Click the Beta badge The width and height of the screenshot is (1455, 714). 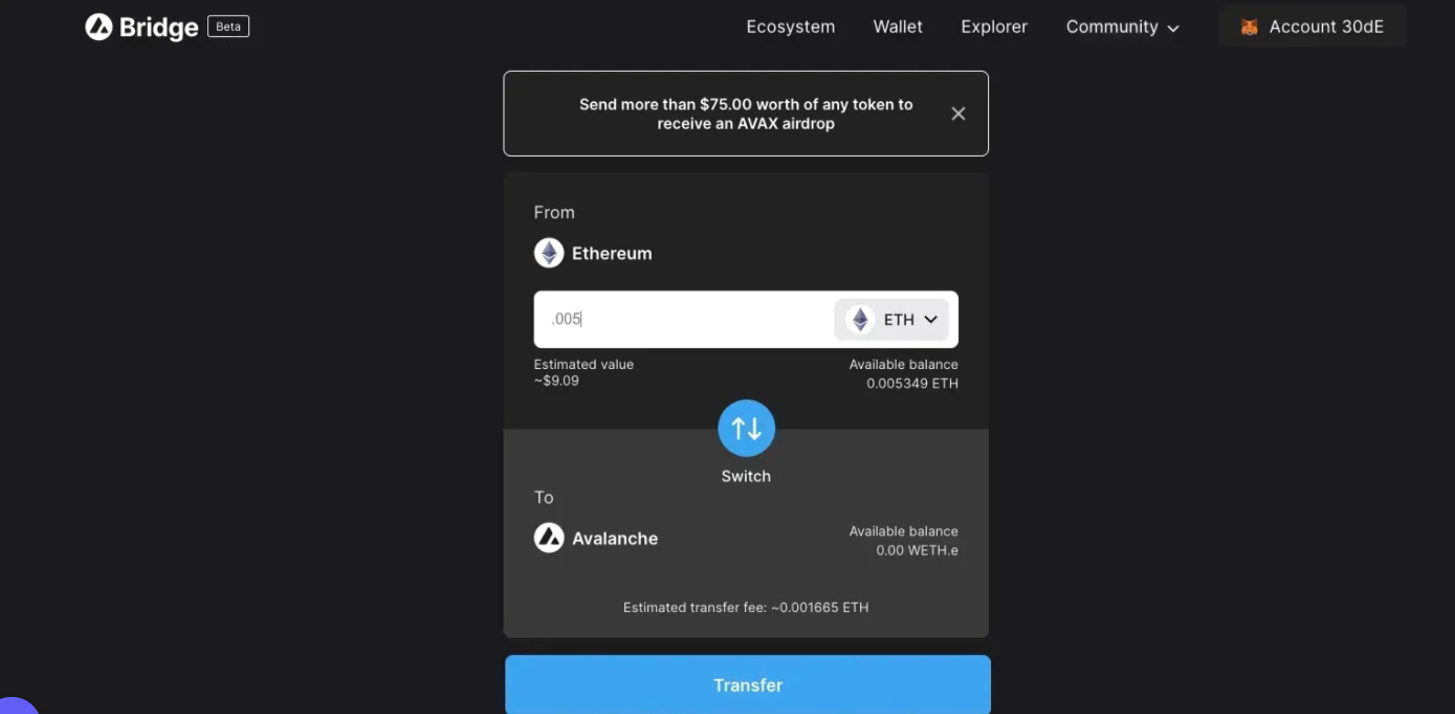coord(228,27)
